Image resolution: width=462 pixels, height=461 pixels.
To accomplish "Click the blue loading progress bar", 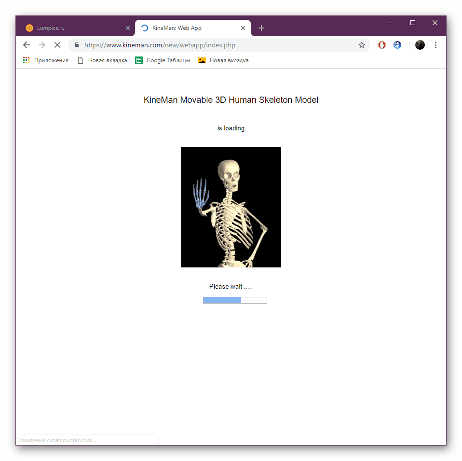I will 235,300.
